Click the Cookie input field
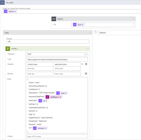The width and height of the screenshot is (141, 140). click(x=57, y=136)
